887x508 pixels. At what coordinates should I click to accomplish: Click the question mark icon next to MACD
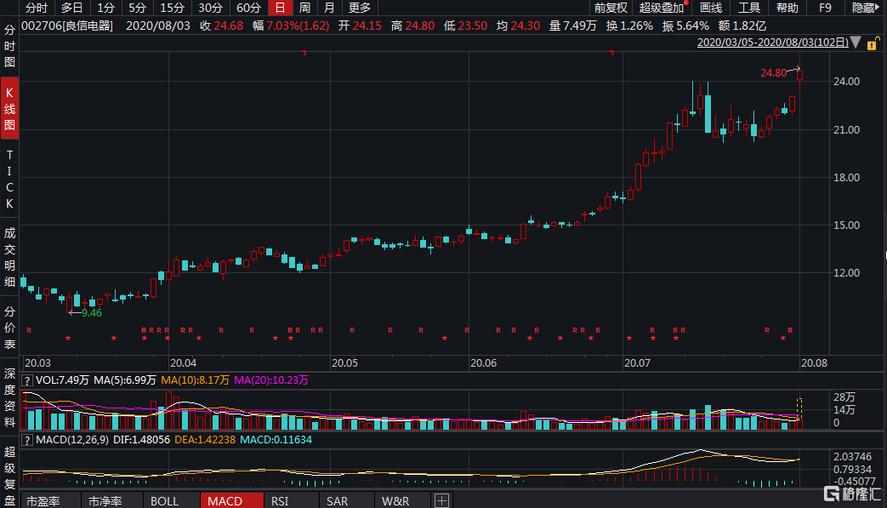point(27,439)
